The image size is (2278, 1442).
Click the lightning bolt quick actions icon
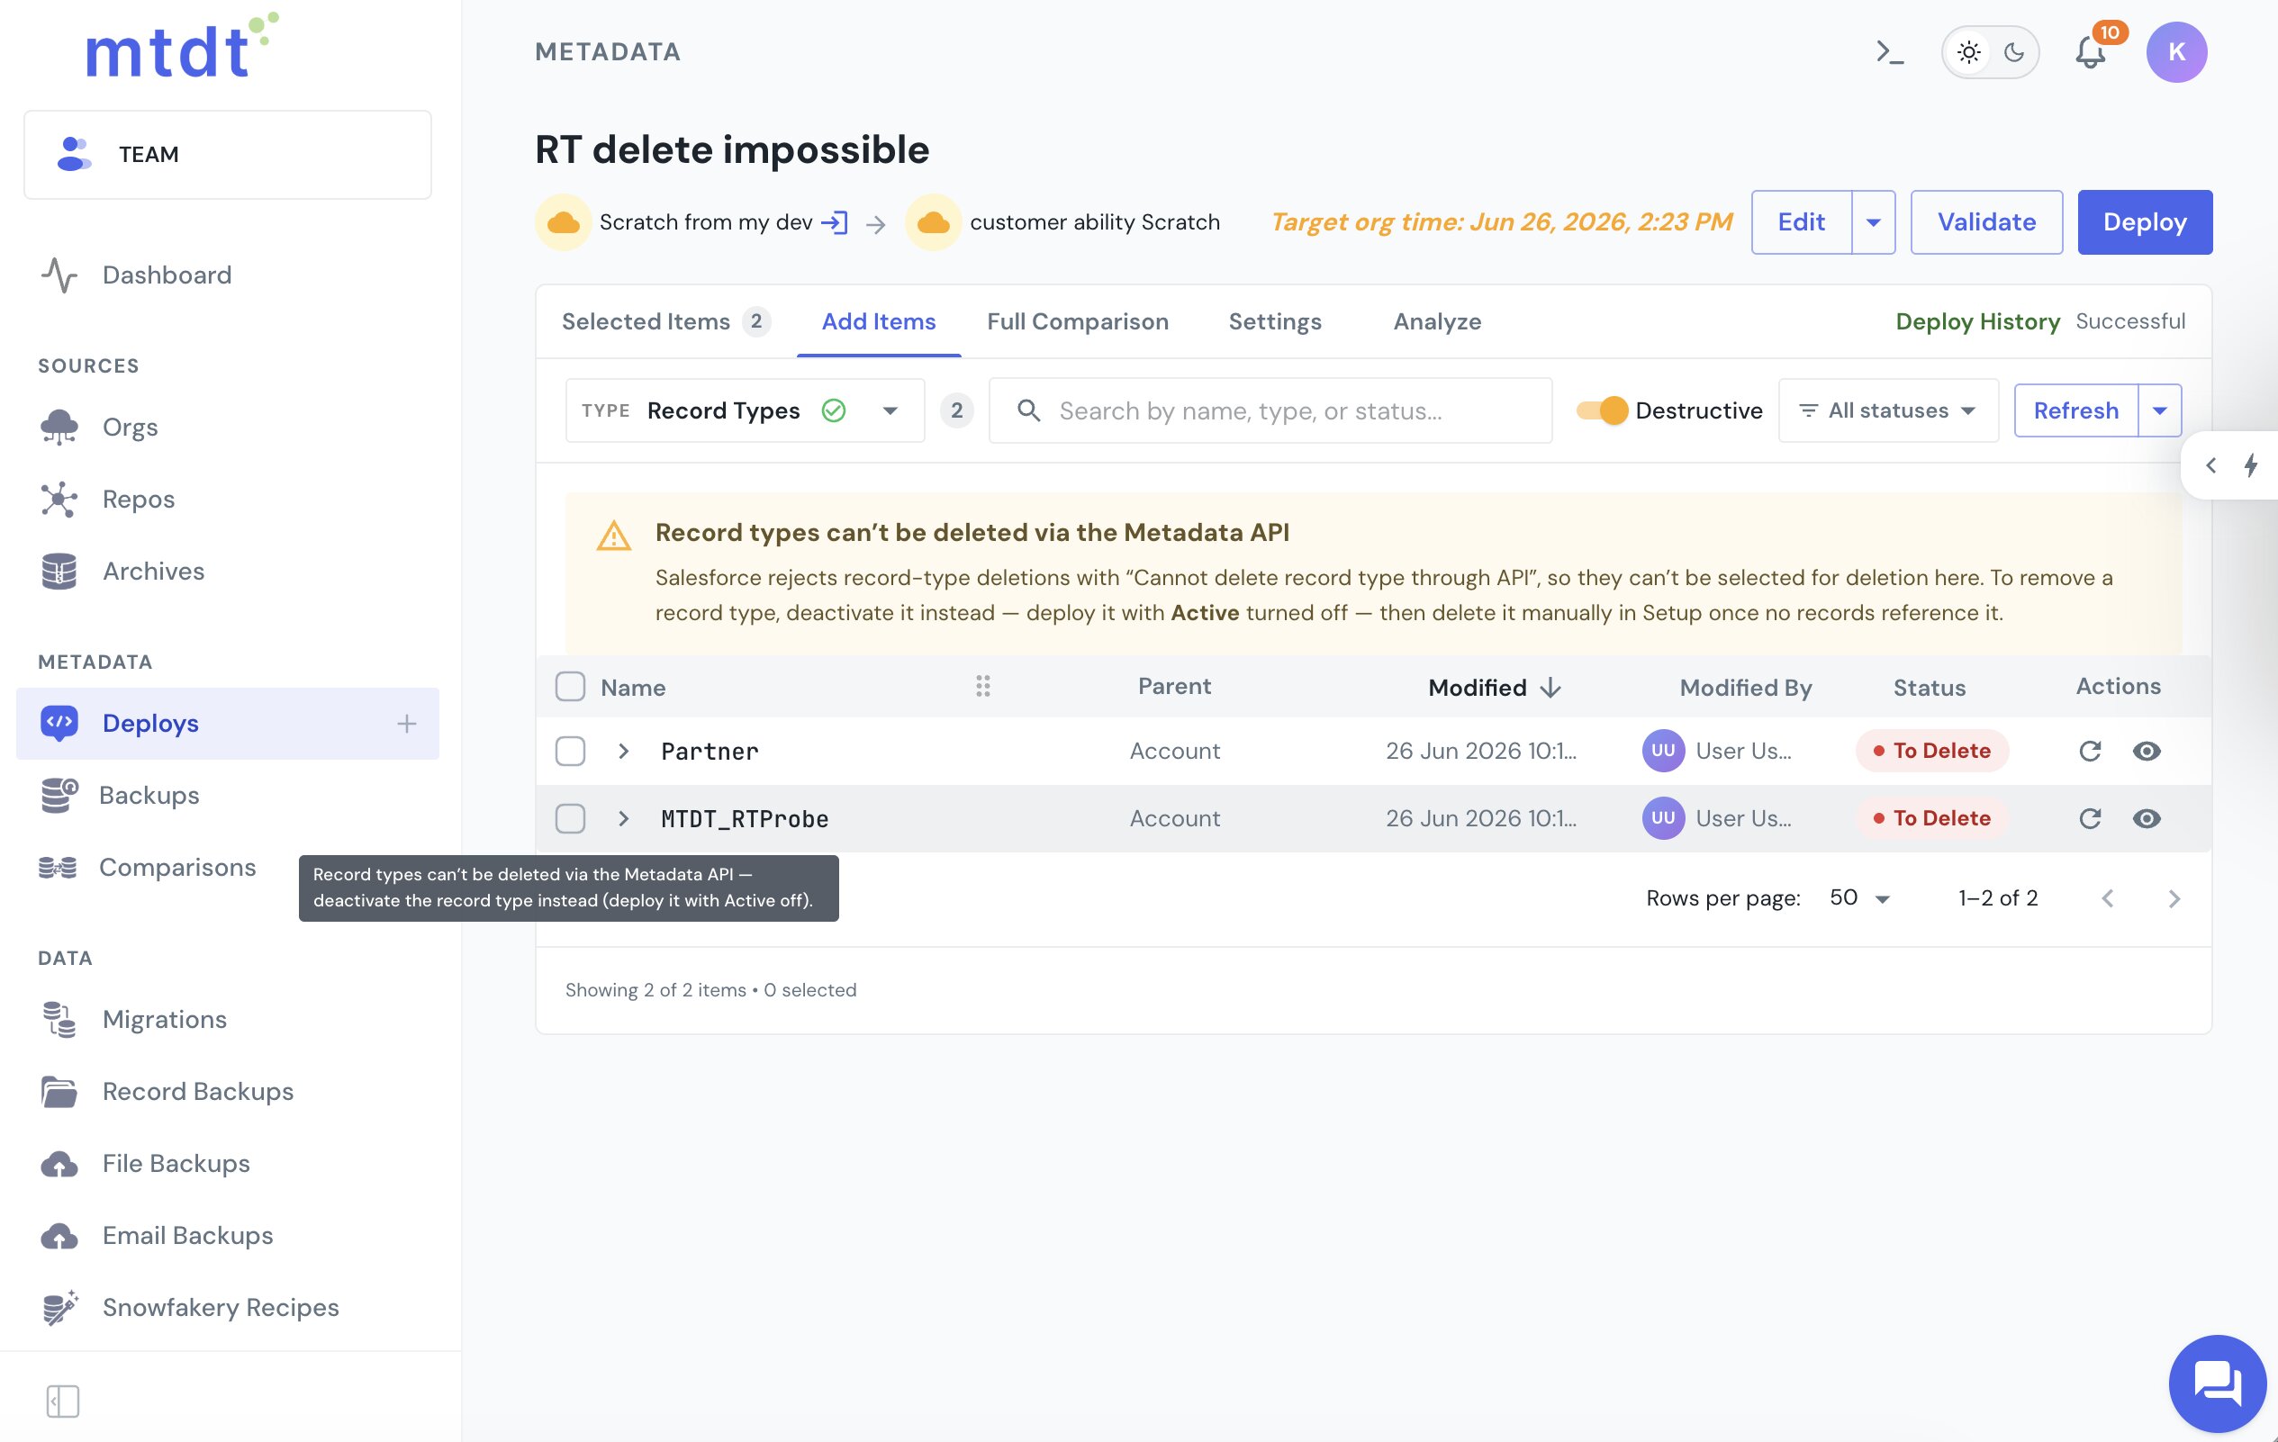click(2252, 465)
